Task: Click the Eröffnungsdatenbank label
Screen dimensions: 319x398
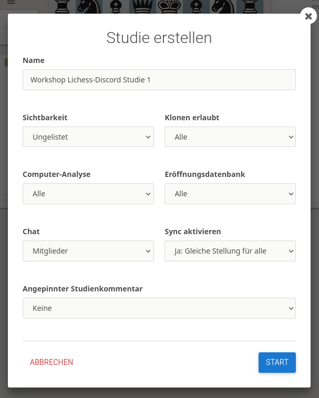Action: pos(205,174)
